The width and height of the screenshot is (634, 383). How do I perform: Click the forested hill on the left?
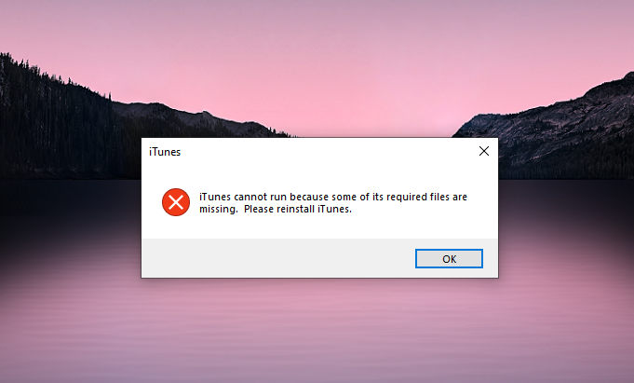(x=52, y=121)
